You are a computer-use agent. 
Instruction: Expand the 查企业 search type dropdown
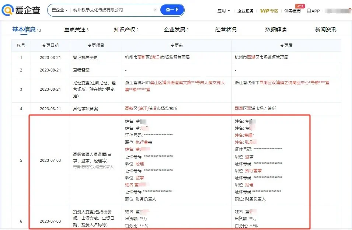[59, 10]
